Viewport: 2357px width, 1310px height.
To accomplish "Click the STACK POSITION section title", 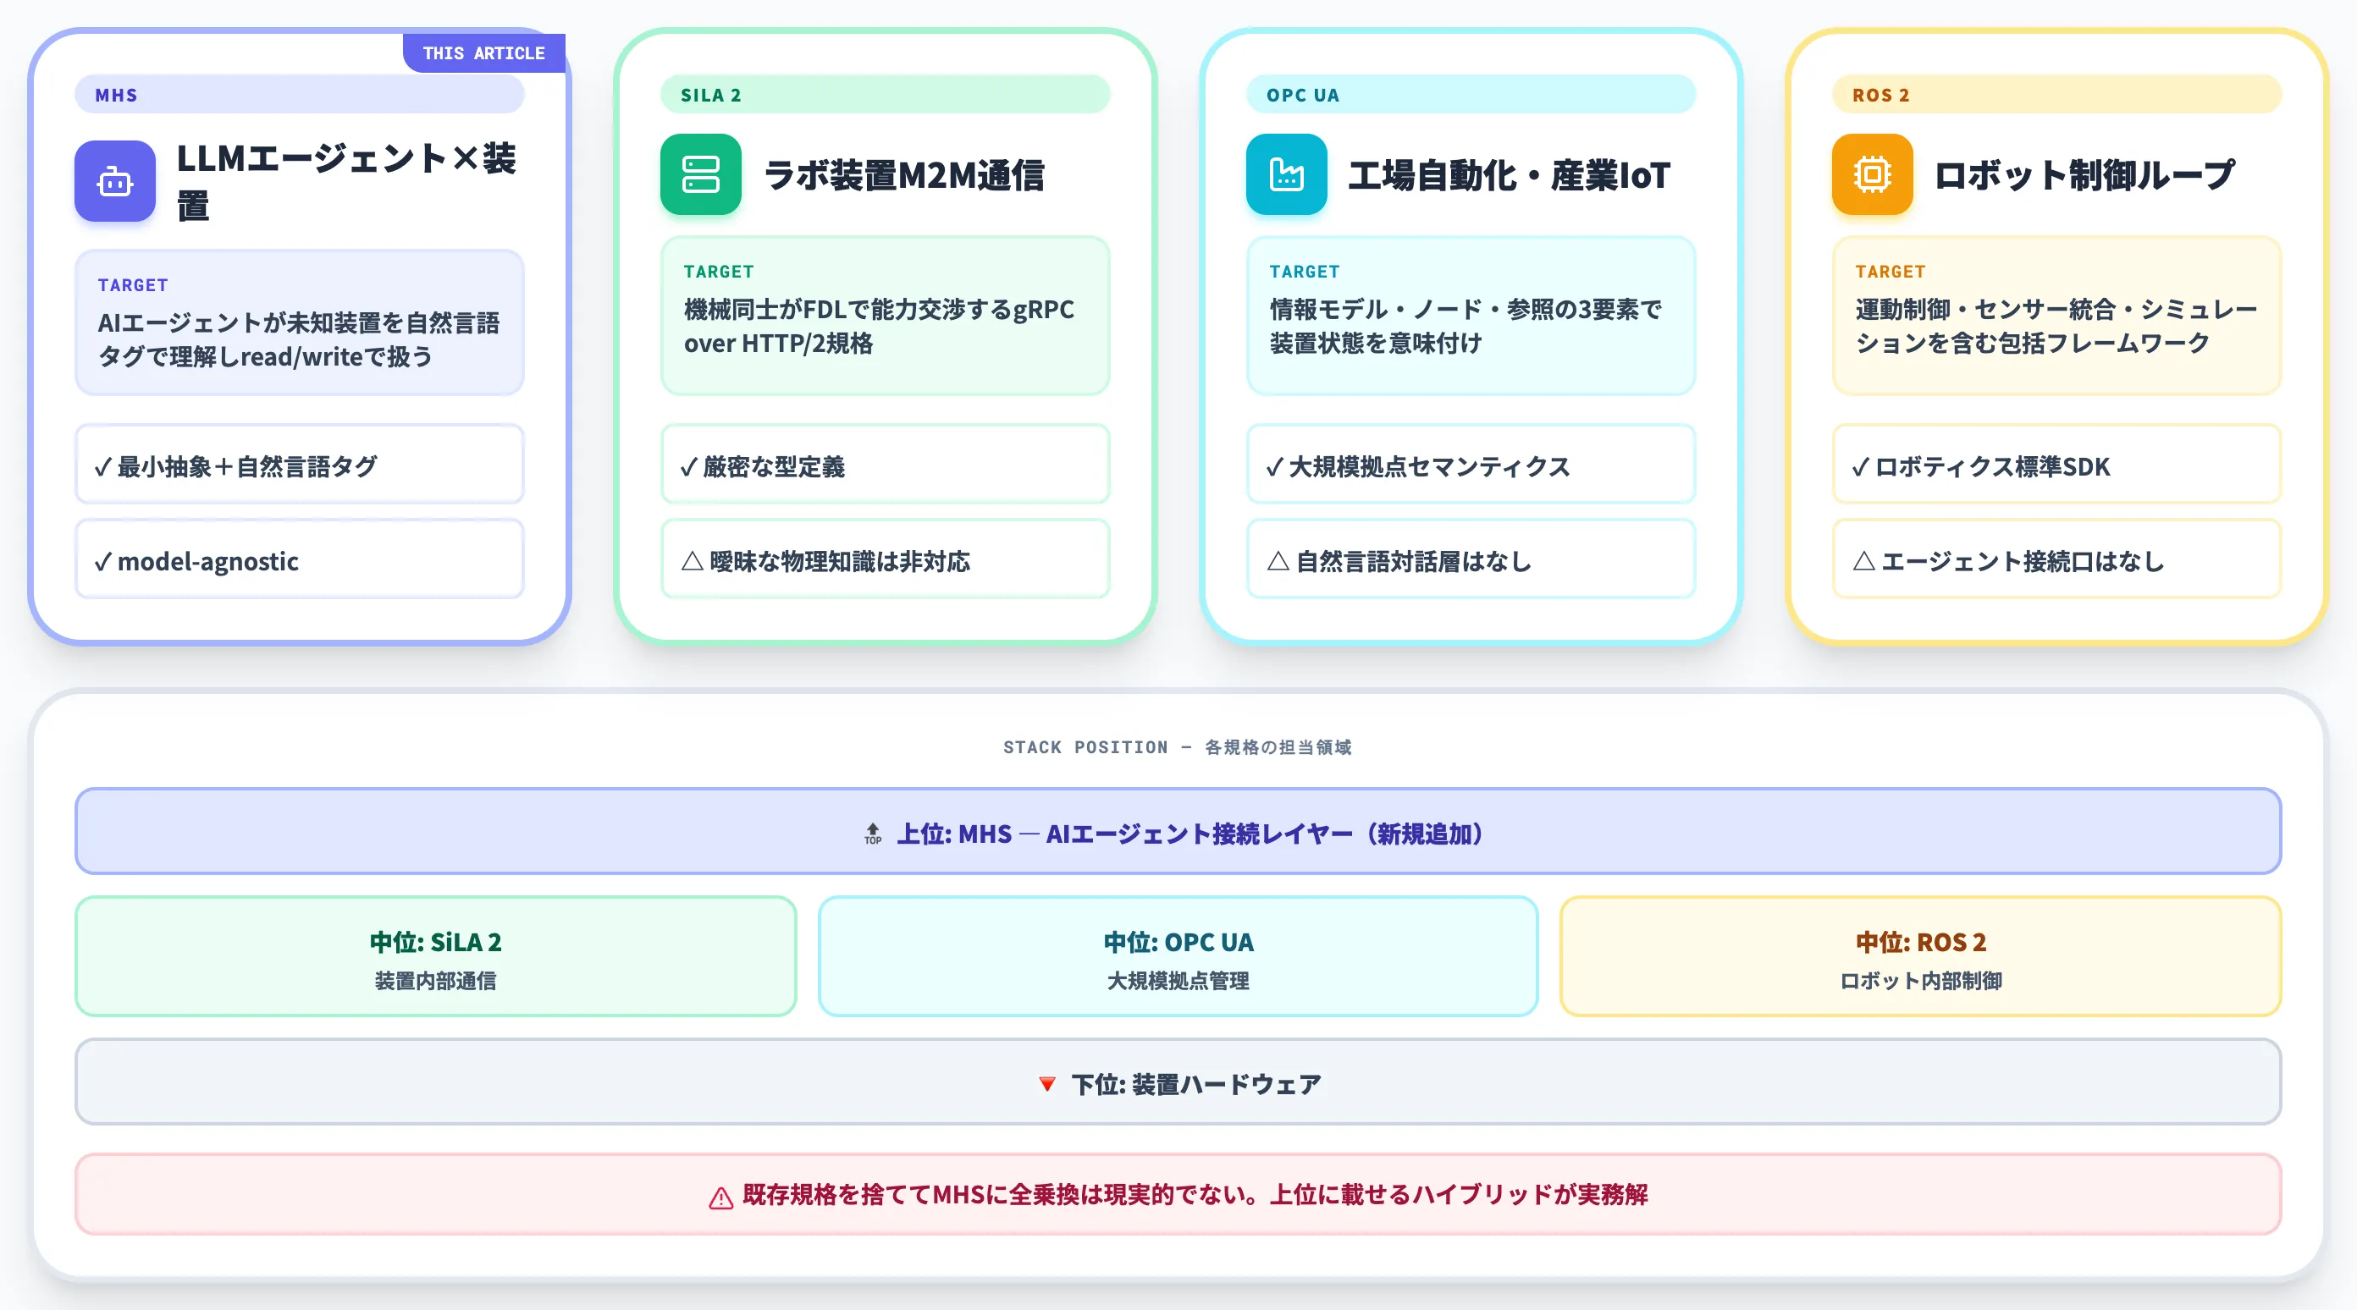I will click(x=1178, y=747).
